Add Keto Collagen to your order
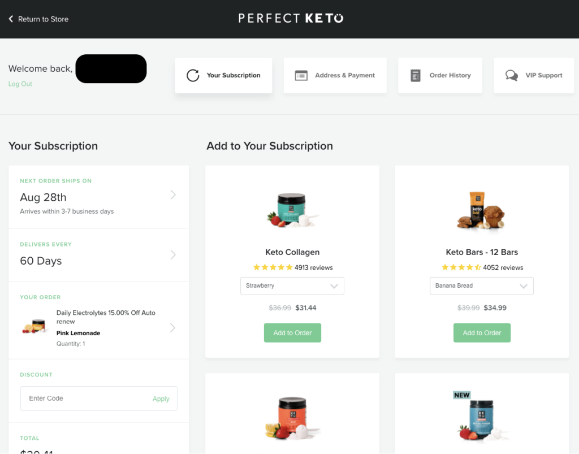Image resolution: width=579 pixels, height=454 pixels. (x=292, y=332)
